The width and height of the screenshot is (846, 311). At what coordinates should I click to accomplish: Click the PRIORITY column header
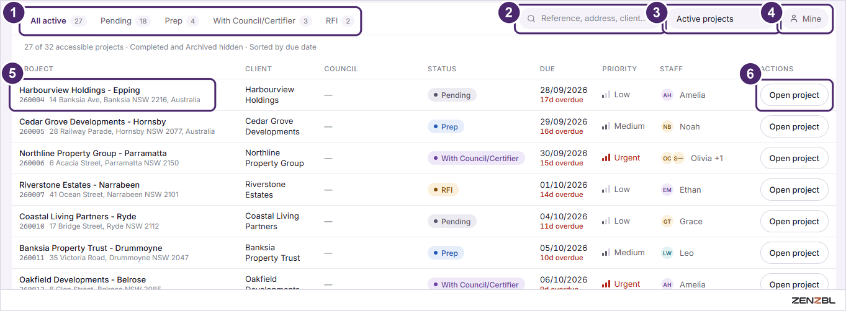pyautogui.click(x=619, y=69)
